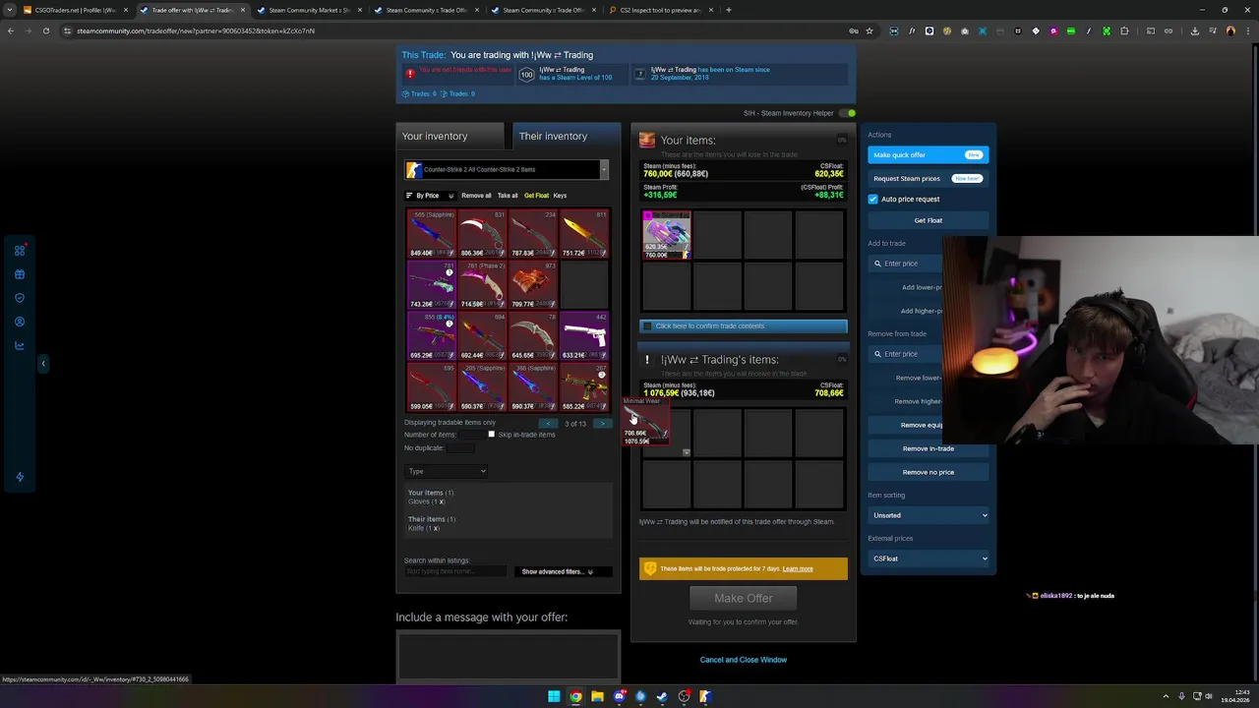The height and width of the screenshot is (708, 1259).
Task: Select the 585.22€ rifle item
Action: click(x=584, y=387)
